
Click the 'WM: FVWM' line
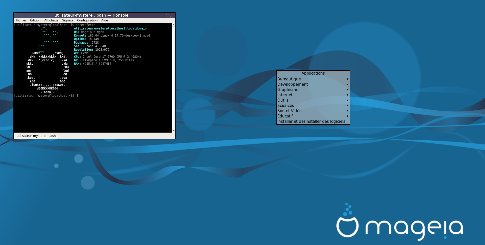pyautogui.click(x=81, y=53)
